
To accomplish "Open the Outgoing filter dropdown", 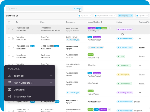I will pyautogui.click(x=126, y=16).
